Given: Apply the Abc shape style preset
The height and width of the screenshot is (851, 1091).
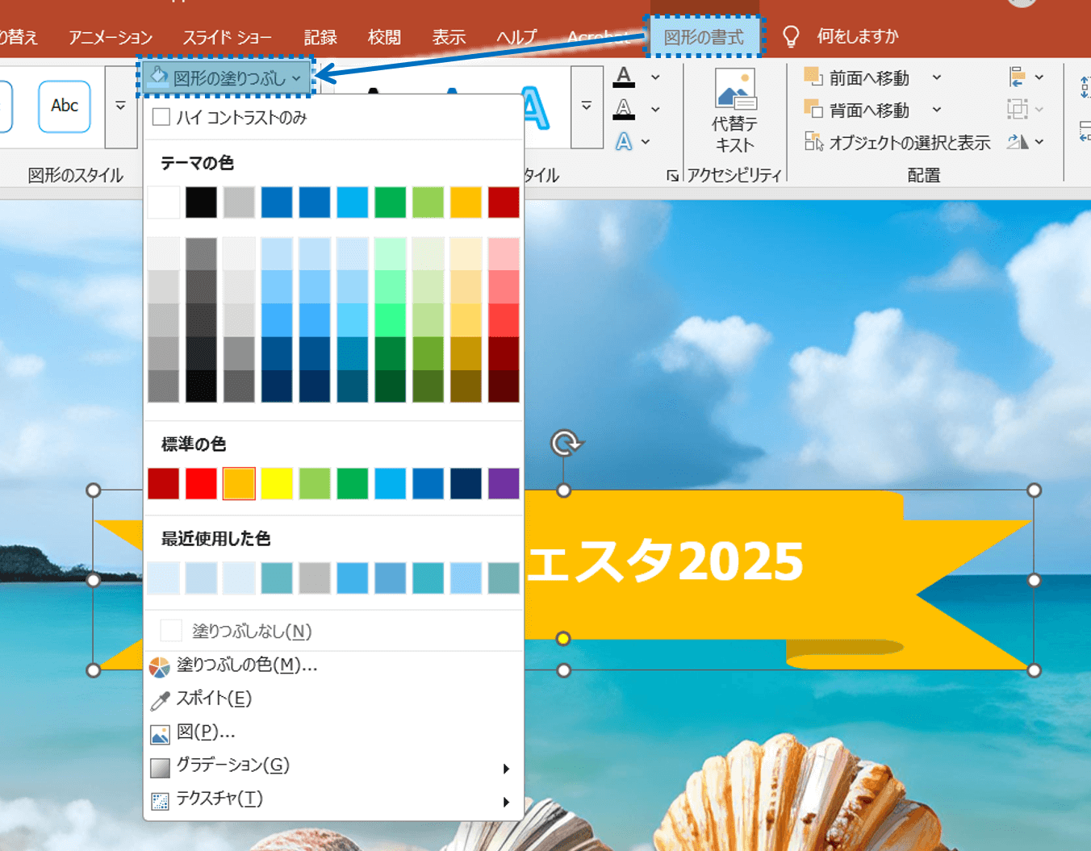Looking at the screenshot, I should point(65,106).
